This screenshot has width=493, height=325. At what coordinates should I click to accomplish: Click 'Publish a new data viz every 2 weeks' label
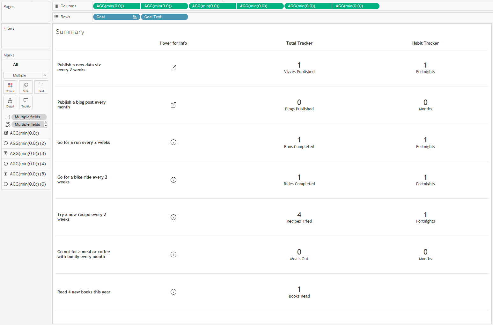point(79,67)
